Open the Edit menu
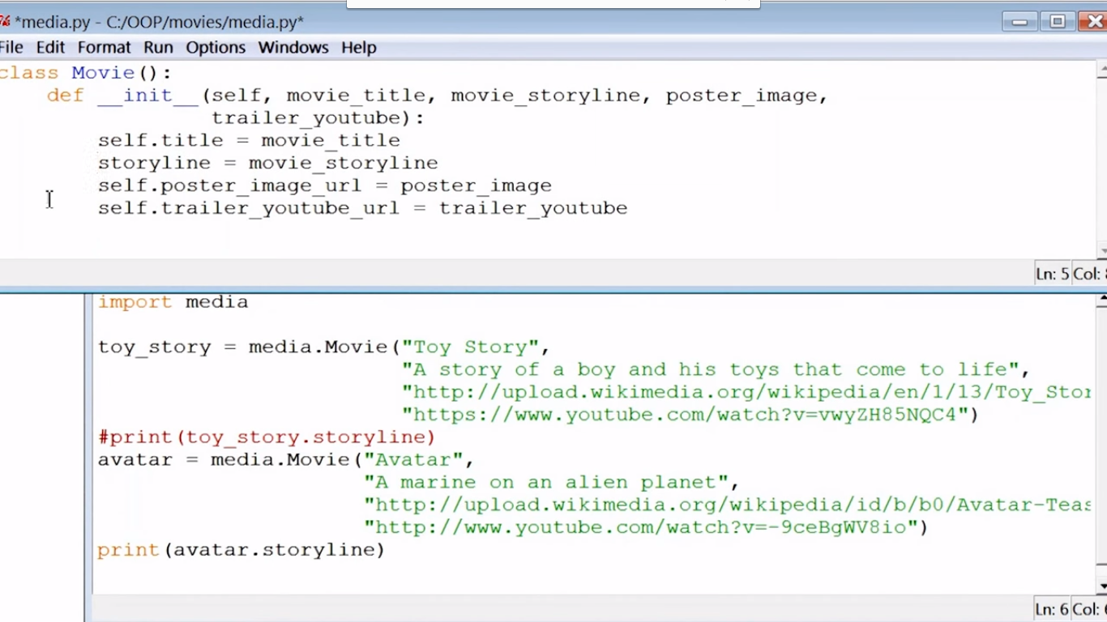The image size is (1107, 622). click(x=50, y=47)
